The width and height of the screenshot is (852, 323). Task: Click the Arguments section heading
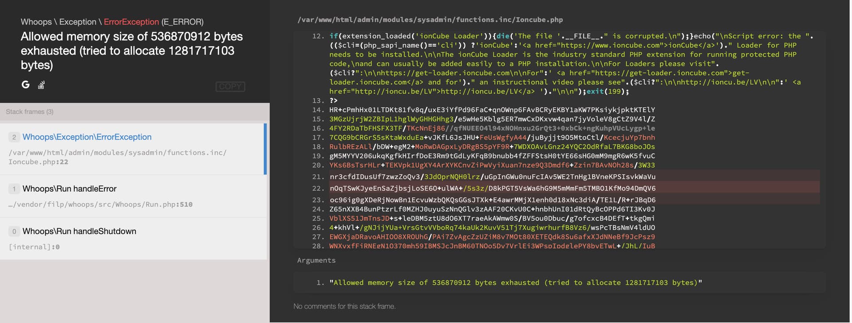click(316, 260)
